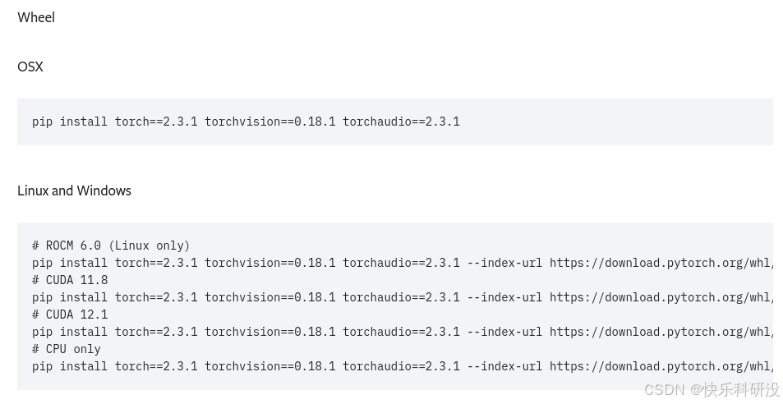The image size is (783, 404).
Task: Click the CPU only comment line
Action: point(67,349)
